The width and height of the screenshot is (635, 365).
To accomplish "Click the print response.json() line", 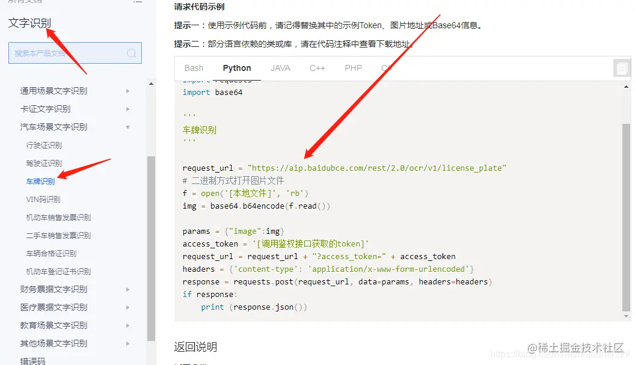I will (254, 307).
